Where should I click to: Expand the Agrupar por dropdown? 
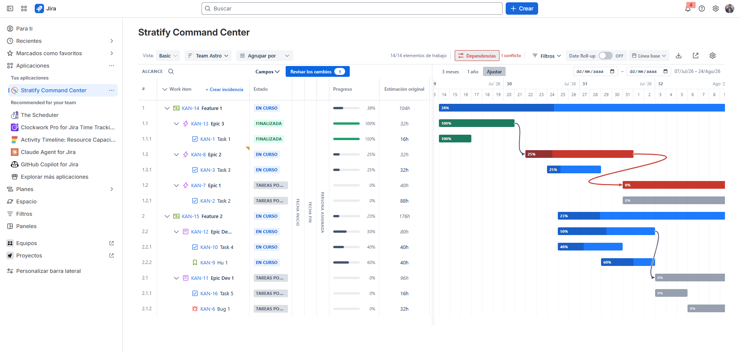(x=265, y=56)
